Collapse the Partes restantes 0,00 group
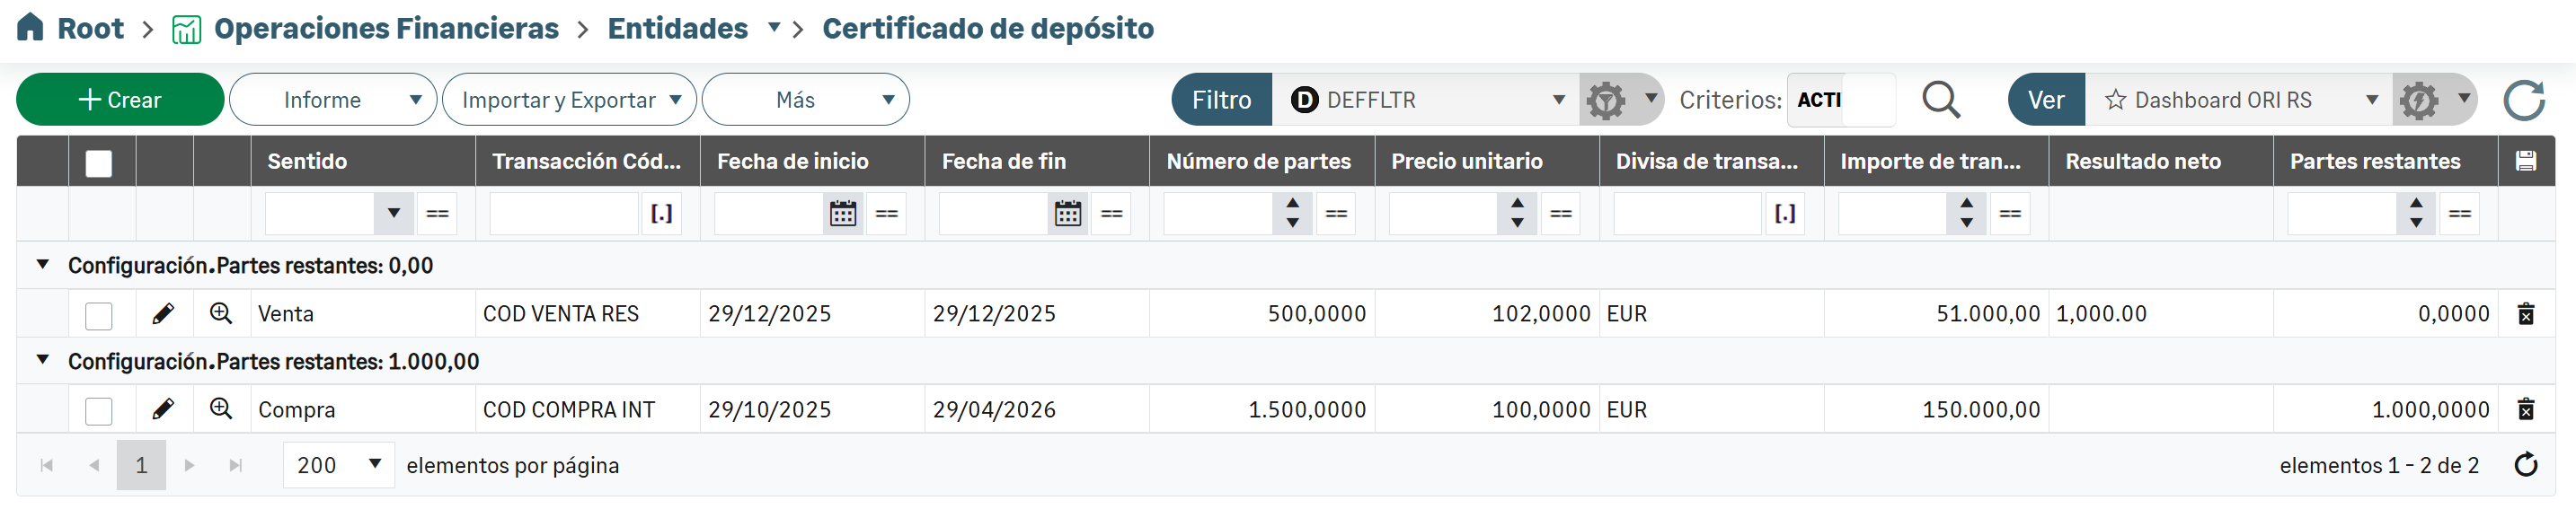Screen dimensions: 2576x518 (43, 265)
